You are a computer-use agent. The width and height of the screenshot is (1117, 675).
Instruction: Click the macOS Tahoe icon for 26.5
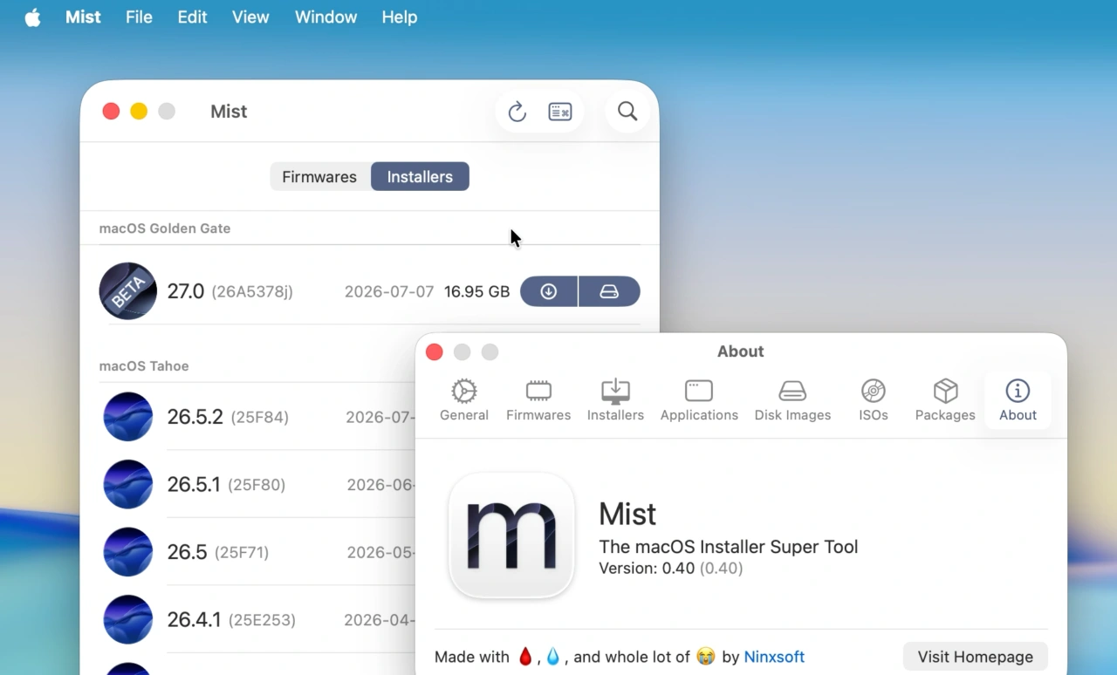(128, 552)
